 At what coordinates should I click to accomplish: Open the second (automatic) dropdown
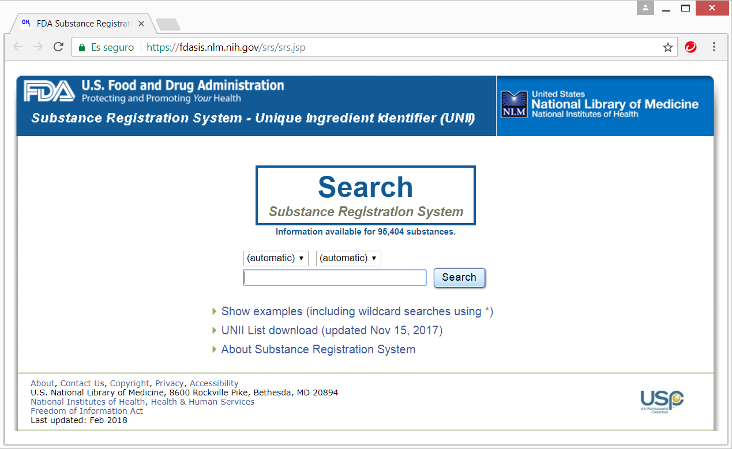(x=348, y=258)
